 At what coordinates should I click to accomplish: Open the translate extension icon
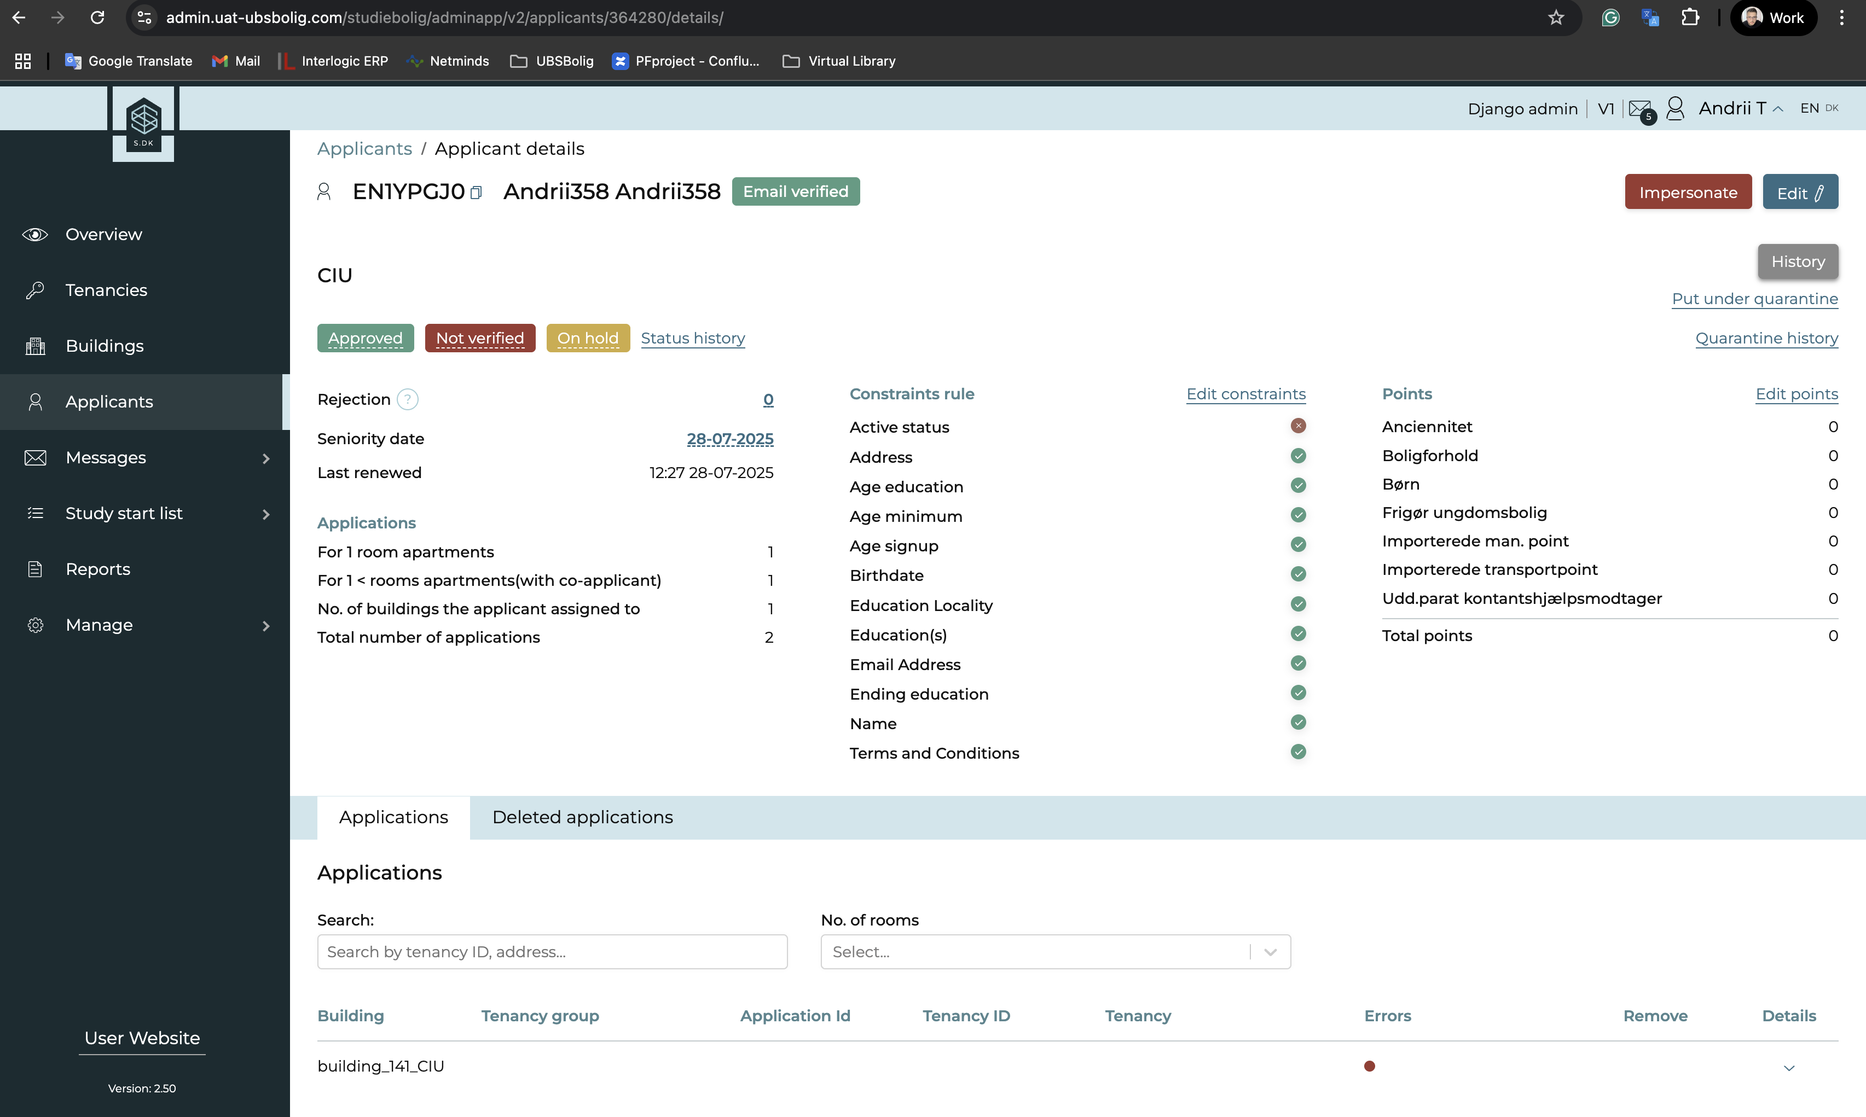pos(1650,18)
